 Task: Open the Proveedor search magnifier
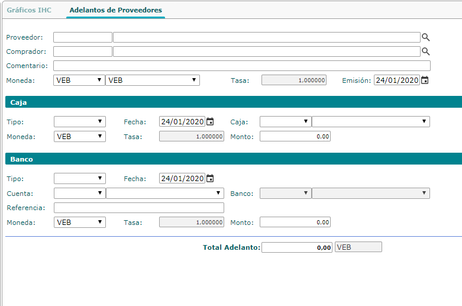point(425,37)
